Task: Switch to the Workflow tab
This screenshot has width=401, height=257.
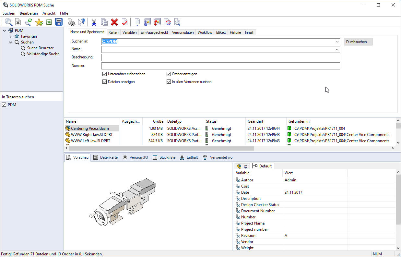Action: coord(205,32)
